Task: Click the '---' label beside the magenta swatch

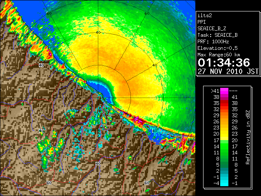Action: coord(233,91)
